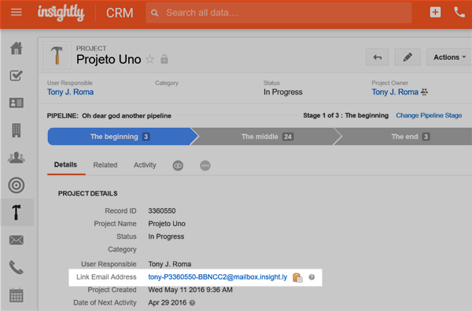
Task: Open help icon beside Link Email Address
Action: 312,277
